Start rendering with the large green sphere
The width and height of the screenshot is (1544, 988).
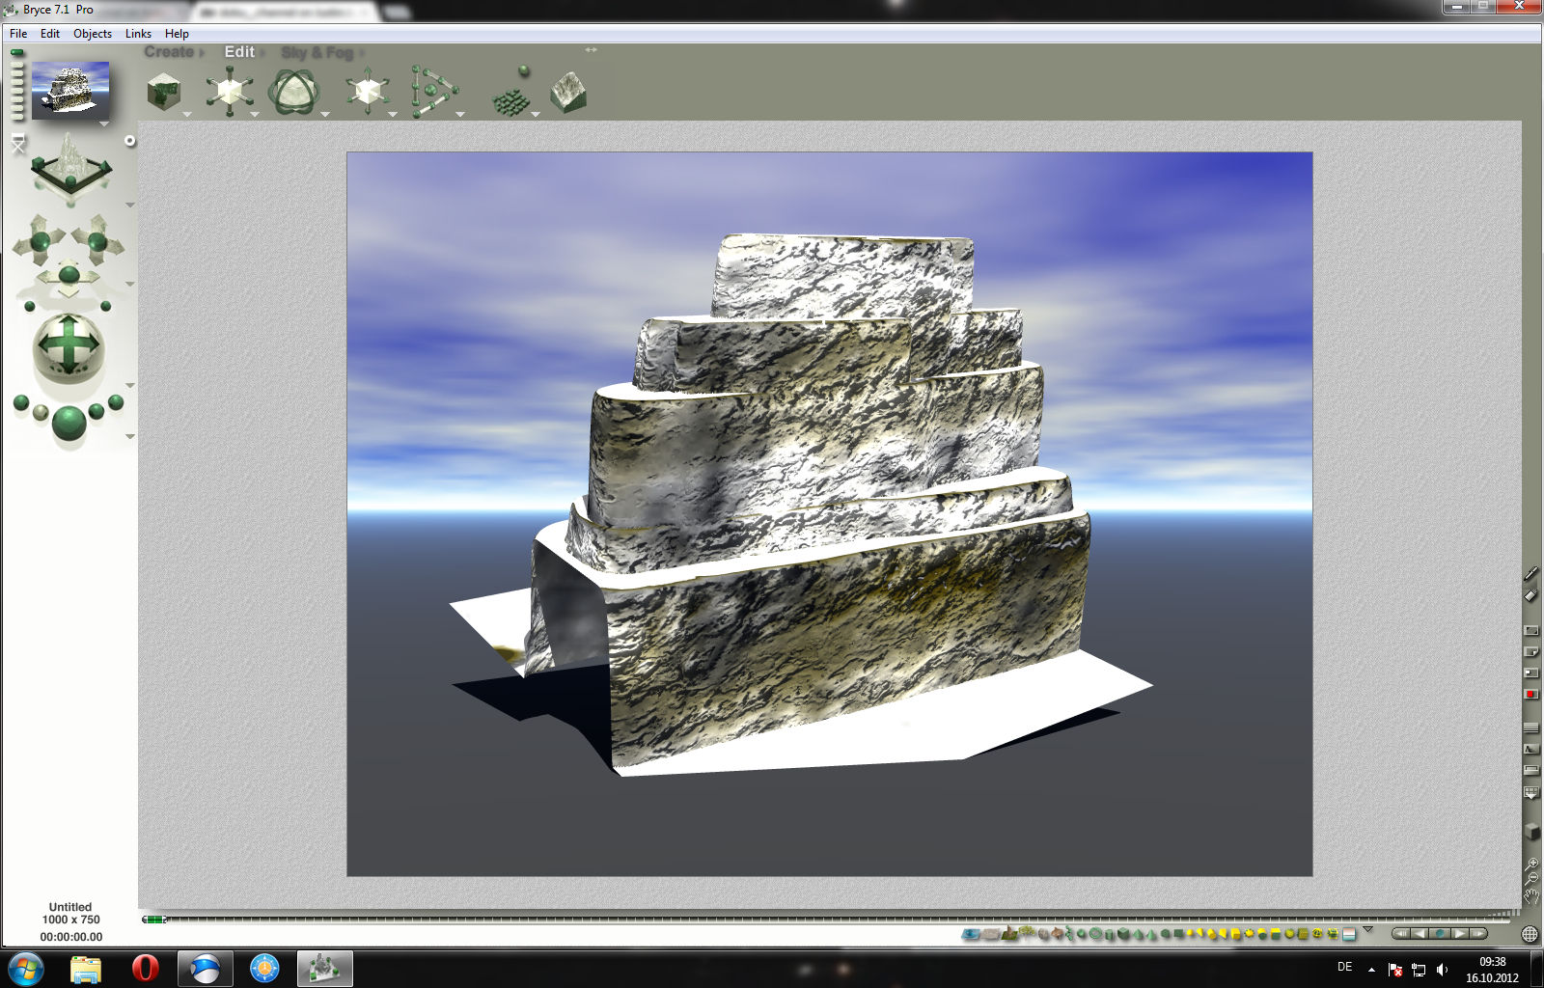[x=69, y=424]
